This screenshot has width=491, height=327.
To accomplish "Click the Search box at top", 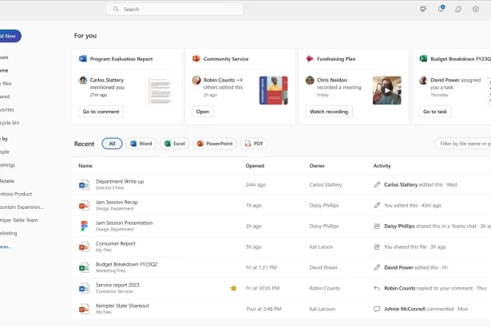I will (x=175, y=9).
